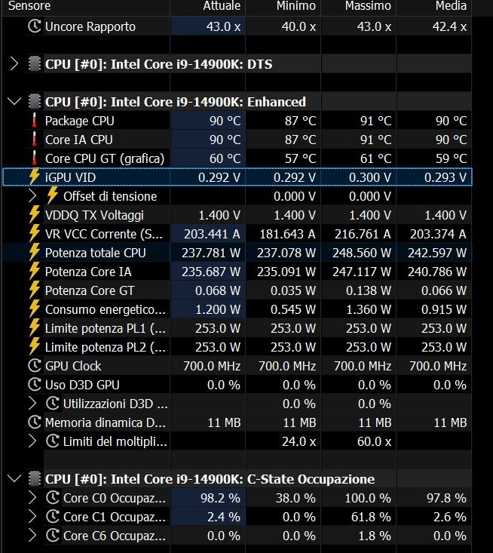Click the 216.761 A maximum current value
Image resolution: width=493 pixels, height=553 pixels.
click(x=363, y=234)
